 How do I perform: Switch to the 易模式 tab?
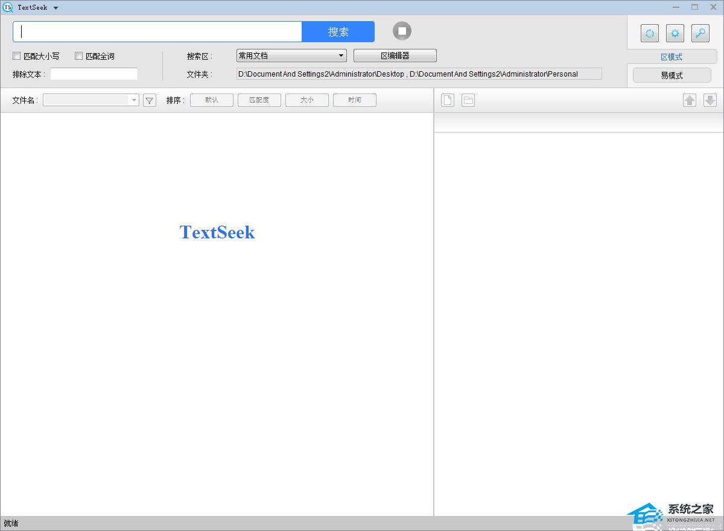(672, 75)
